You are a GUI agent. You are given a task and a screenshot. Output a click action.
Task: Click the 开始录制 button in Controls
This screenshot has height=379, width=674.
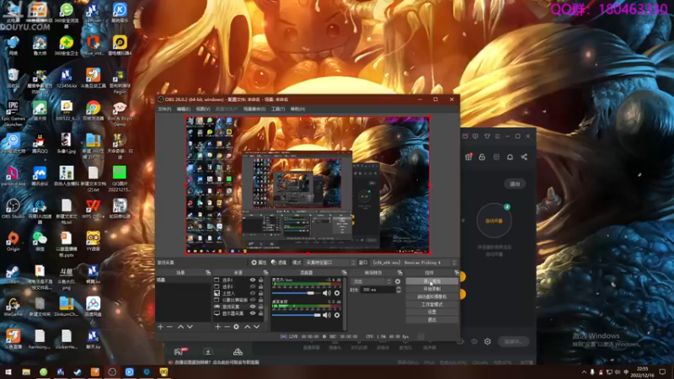[432, 289]
